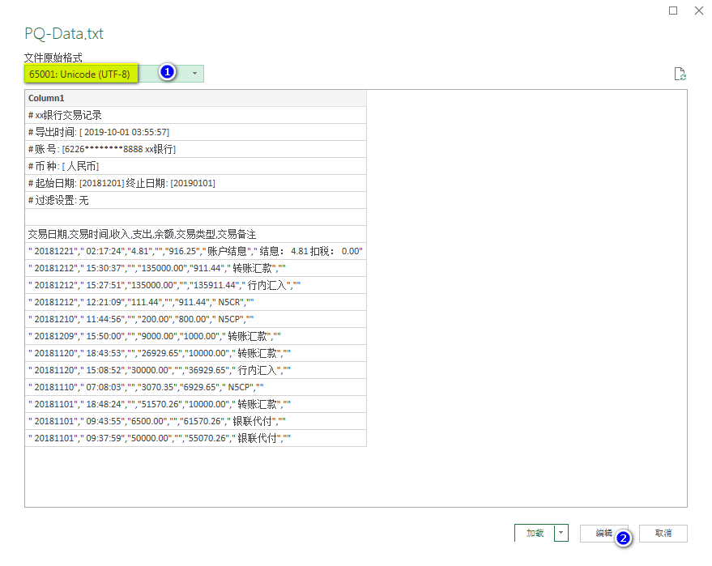Select the row with time 07:08:03

pyautogui.click(x=195, y=387)
